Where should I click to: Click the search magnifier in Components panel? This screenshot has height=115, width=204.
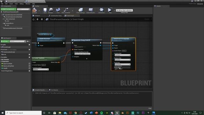pos(30,9)
